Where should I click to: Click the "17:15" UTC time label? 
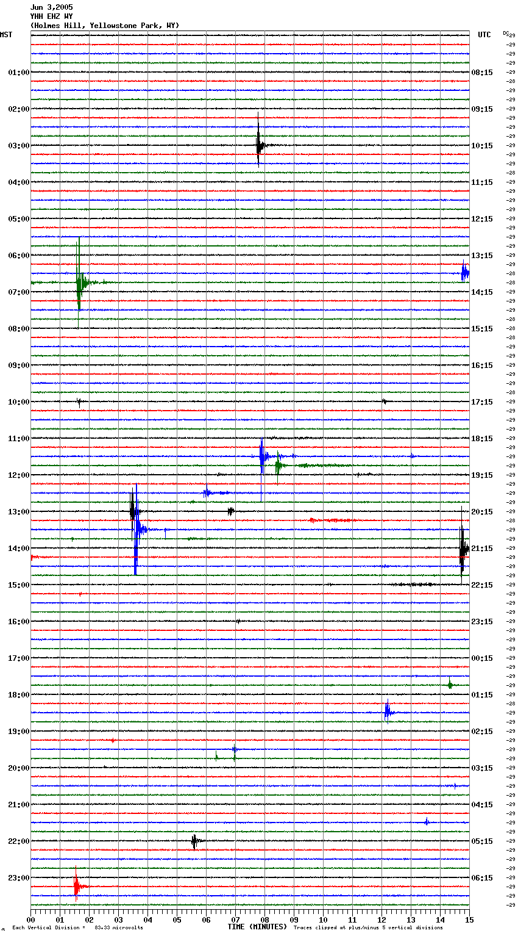click(x=482, y=402)
